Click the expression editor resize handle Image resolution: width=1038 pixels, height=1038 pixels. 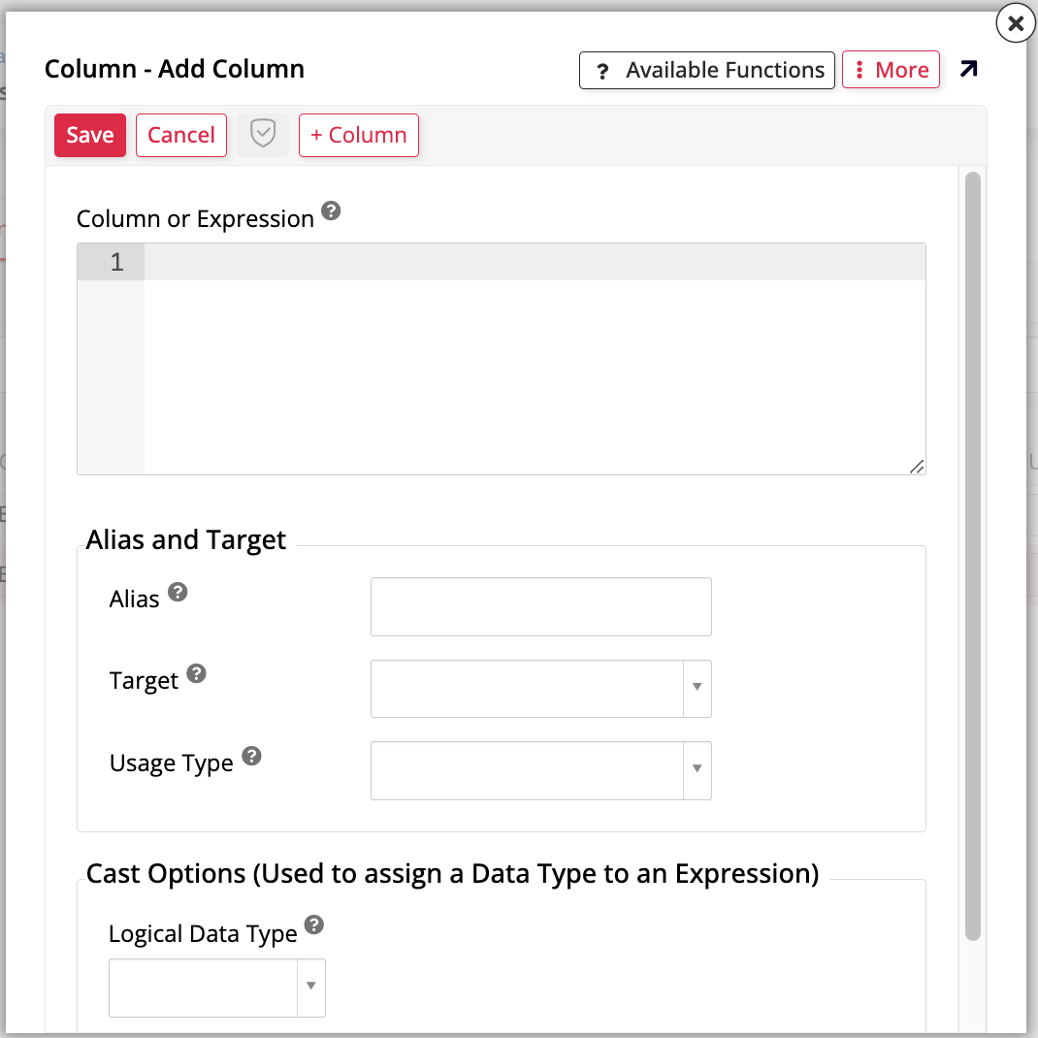[917, 467]
